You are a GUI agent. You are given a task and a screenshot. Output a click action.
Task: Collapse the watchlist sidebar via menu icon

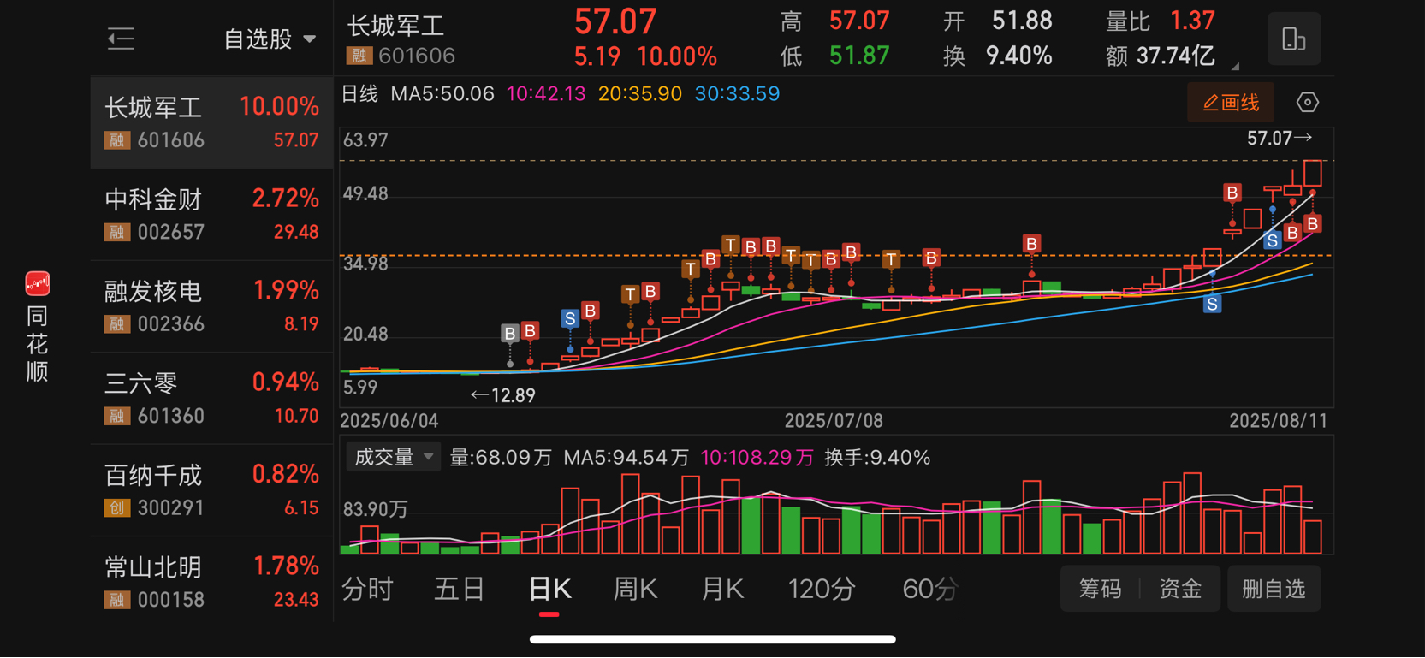121,39
